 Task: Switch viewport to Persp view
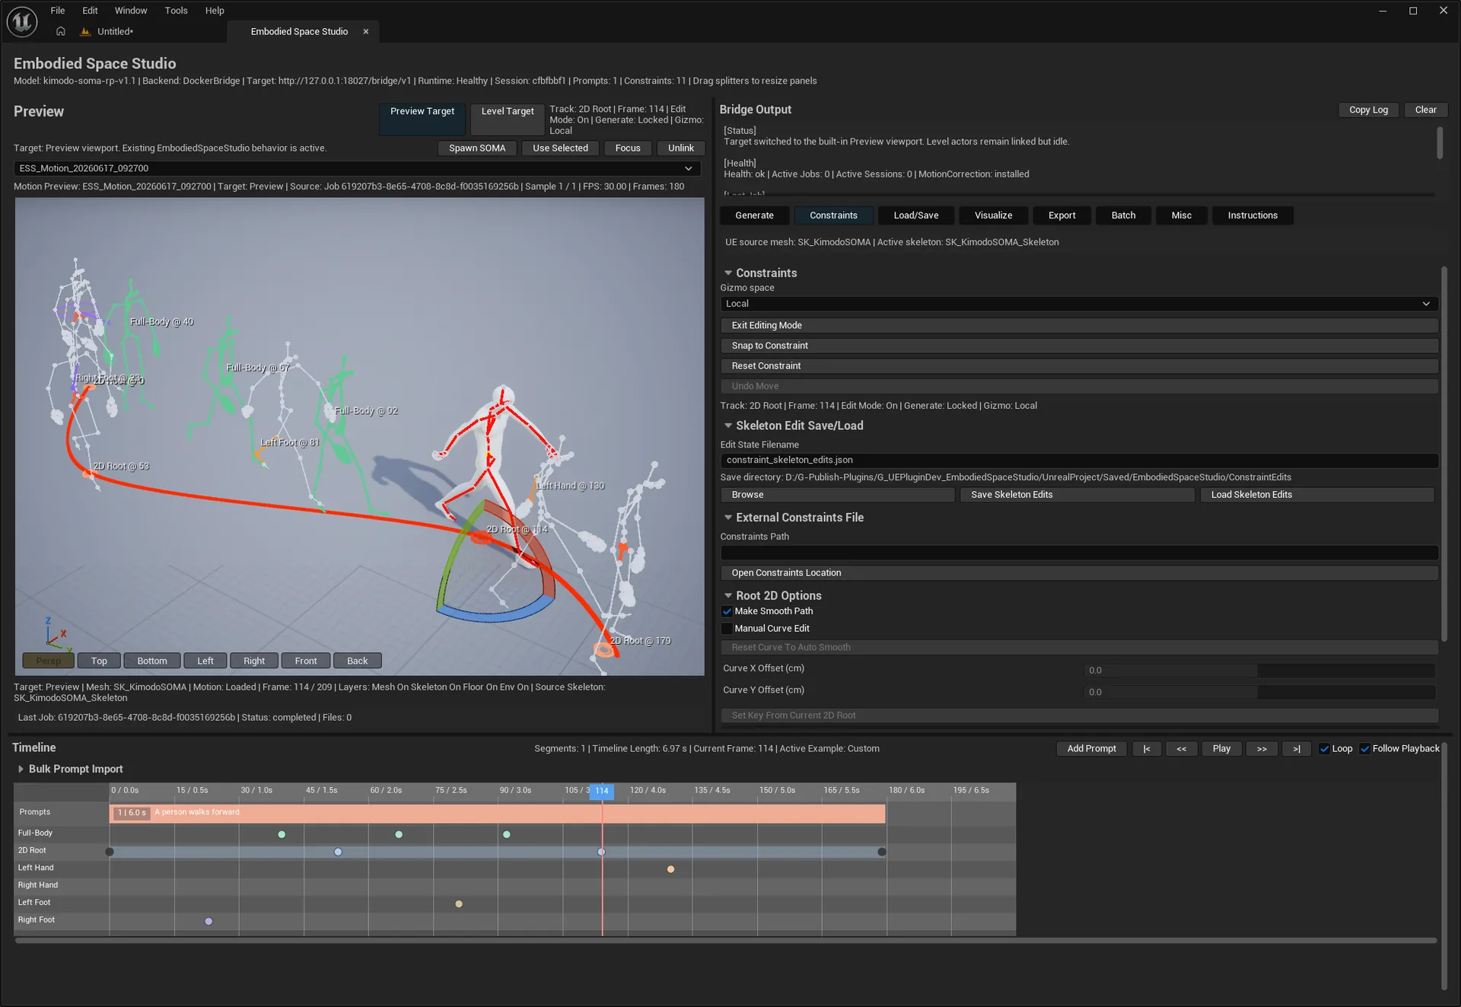click(x=49, y=661)
